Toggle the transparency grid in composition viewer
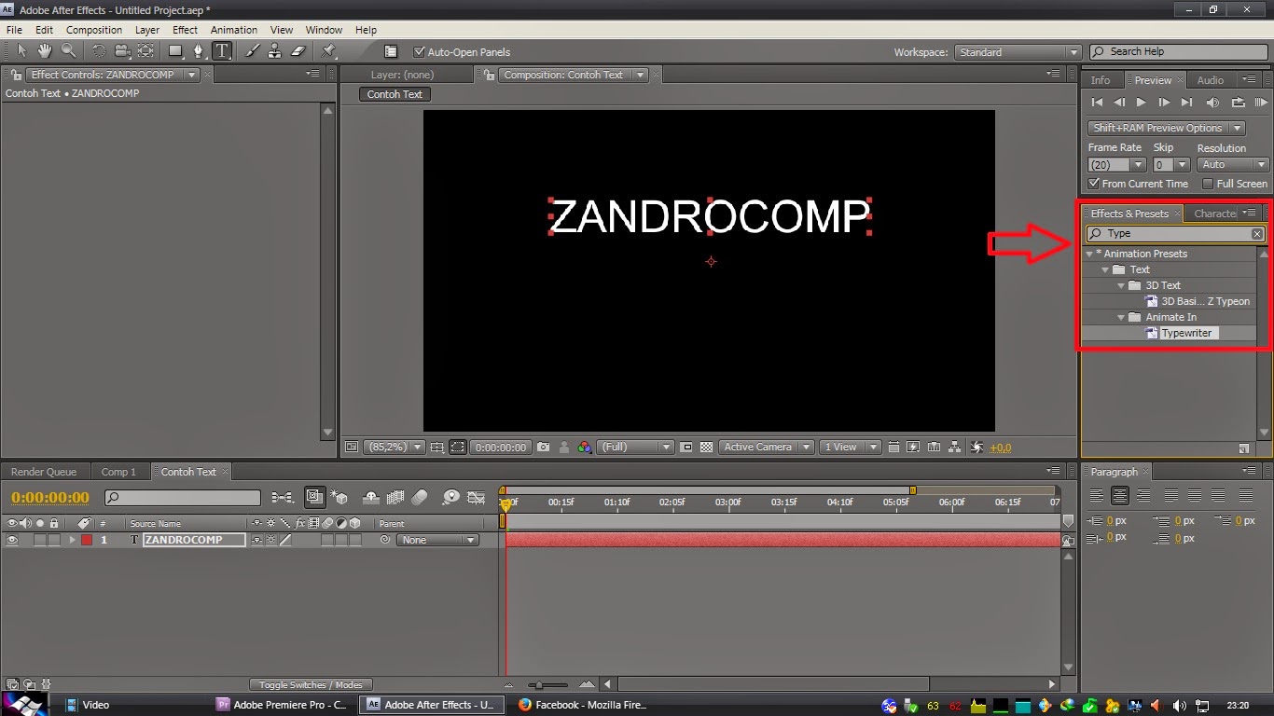 click(x=707, y=447)
